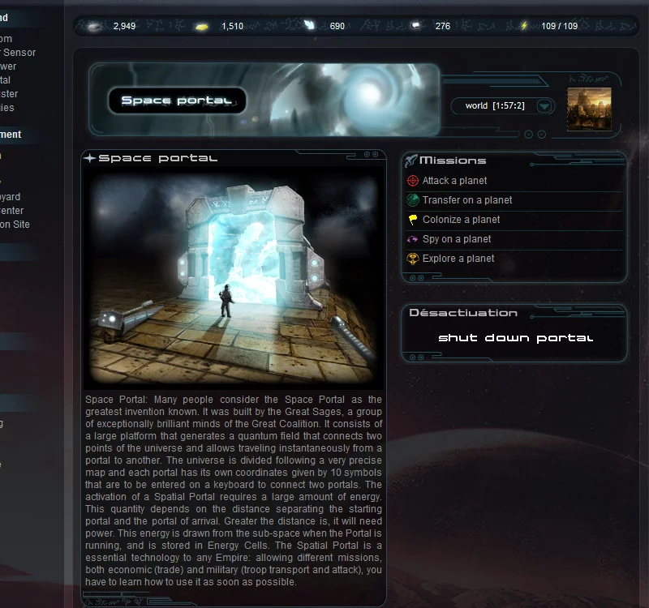Click the planet city thumbnail image
The height and width of the screenshot is (608, 649).
coord(589,109)
